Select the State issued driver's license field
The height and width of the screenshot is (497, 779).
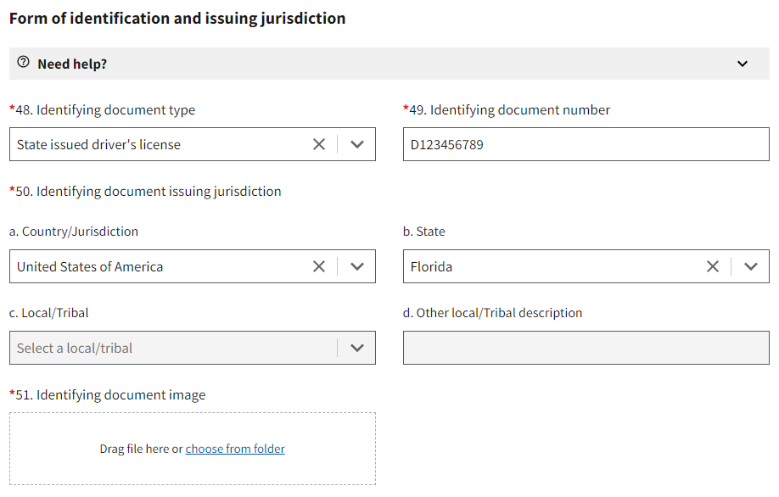pos(153,144)
